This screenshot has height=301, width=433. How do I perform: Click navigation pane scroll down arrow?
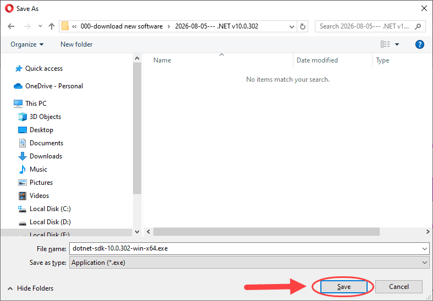[x=137, y=232]
